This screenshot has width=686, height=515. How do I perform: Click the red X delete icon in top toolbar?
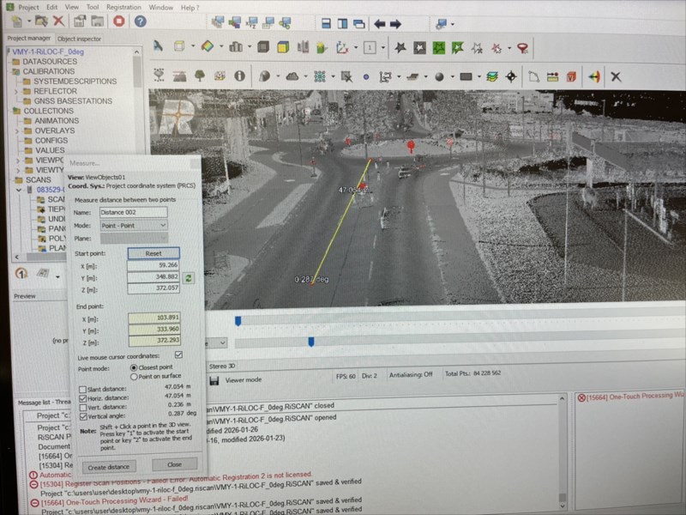pos(57,21)
